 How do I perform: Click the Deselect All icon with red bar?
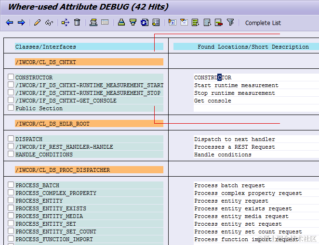click(219, 22)
